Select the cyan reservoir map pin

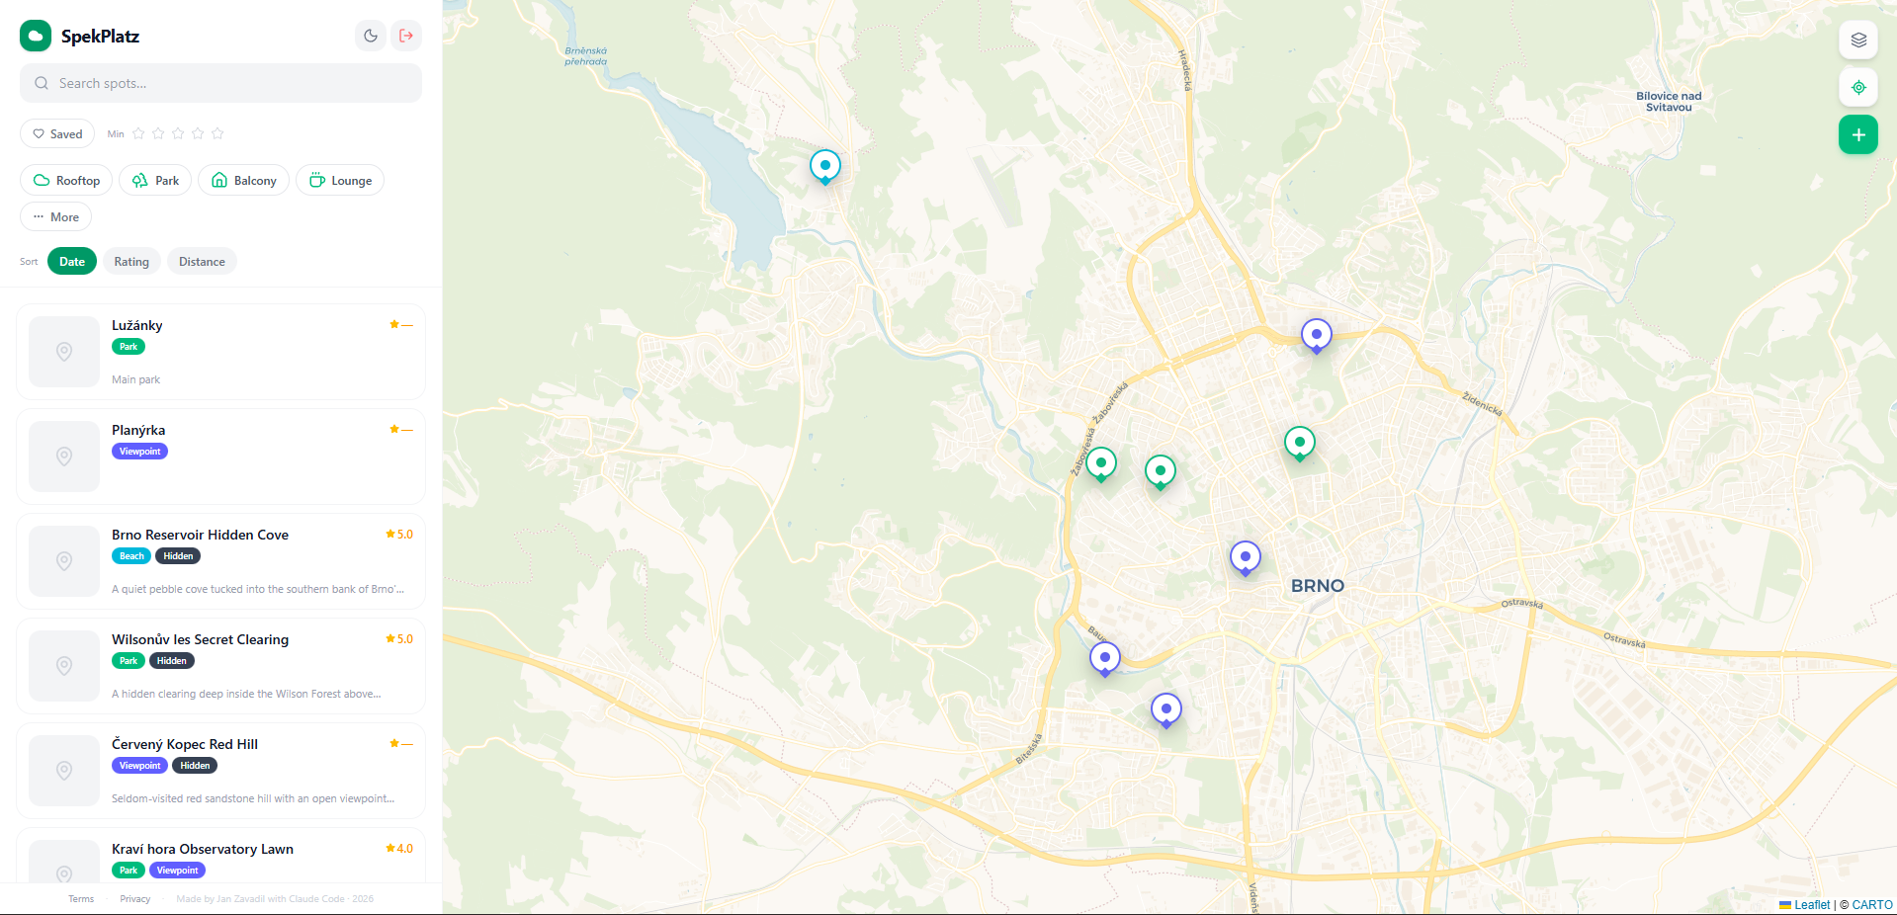pyautogui.click(x=824, y=166)
